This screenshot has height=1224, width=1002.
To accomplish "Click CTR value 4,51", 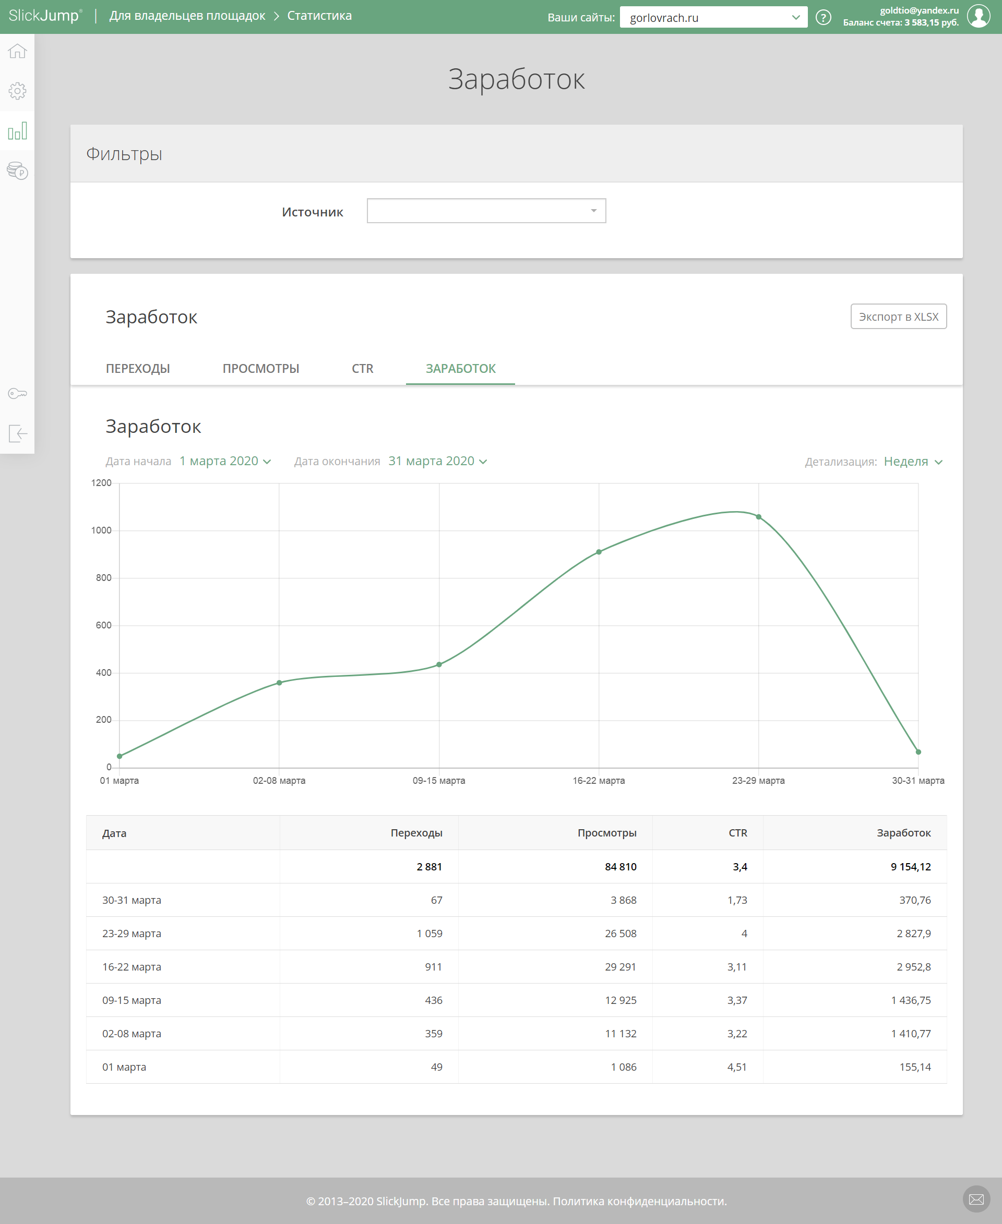I will (x=737, y=1067).
